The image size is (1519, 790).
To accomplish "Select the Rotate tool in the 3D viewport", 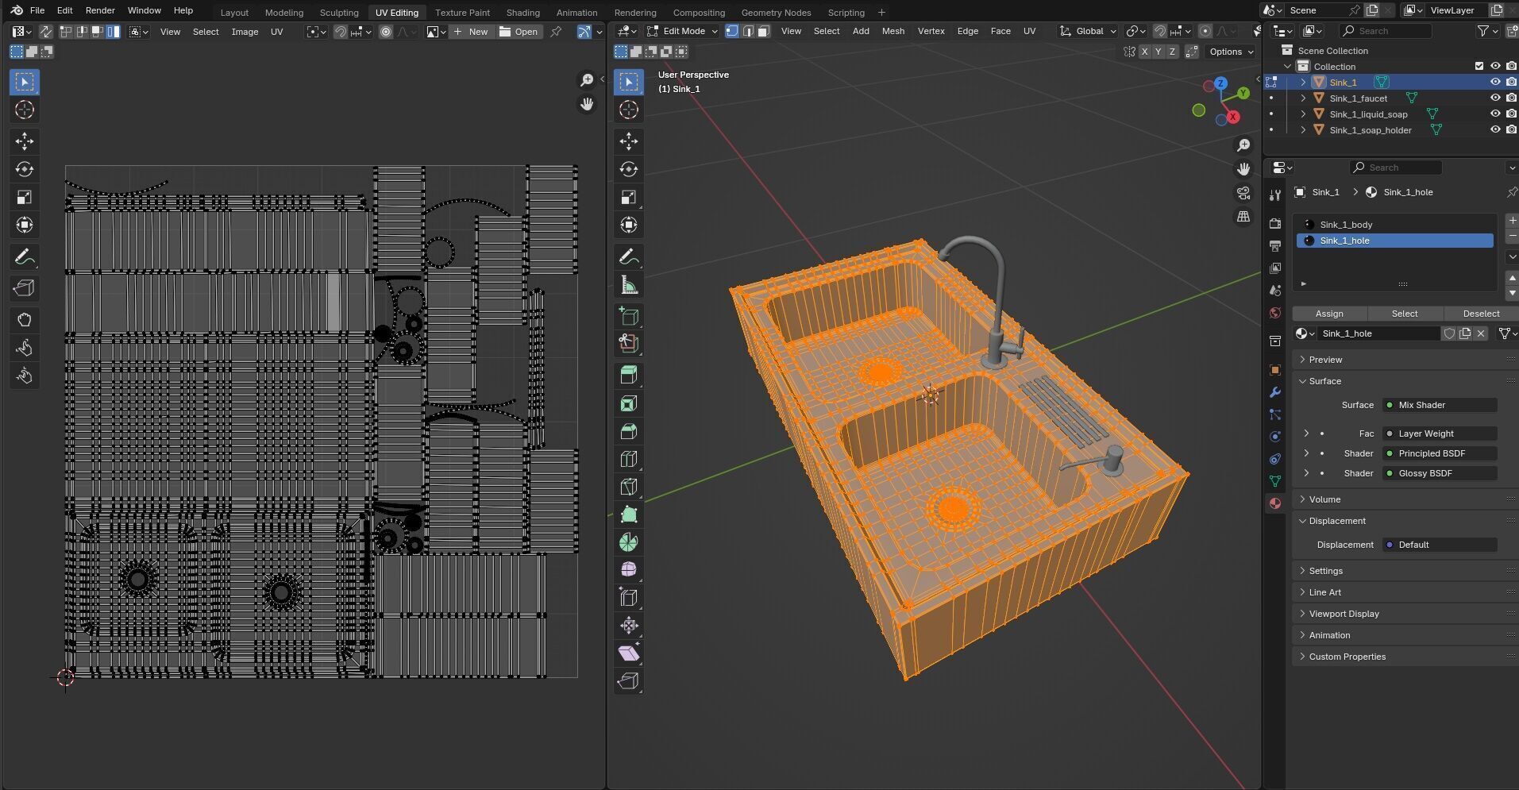I will [x=629, y=169].
